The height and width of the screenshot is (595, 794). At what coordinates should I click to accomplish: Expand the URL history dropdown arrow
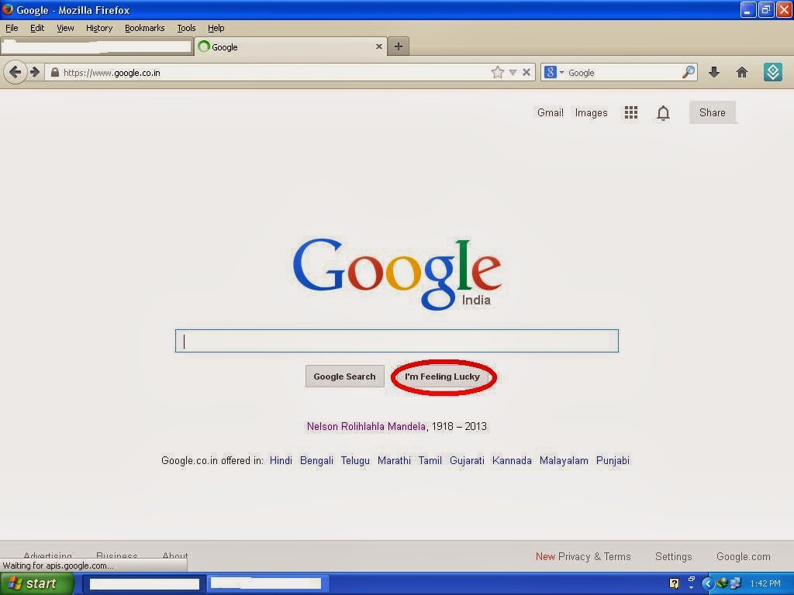coord(513,72)
